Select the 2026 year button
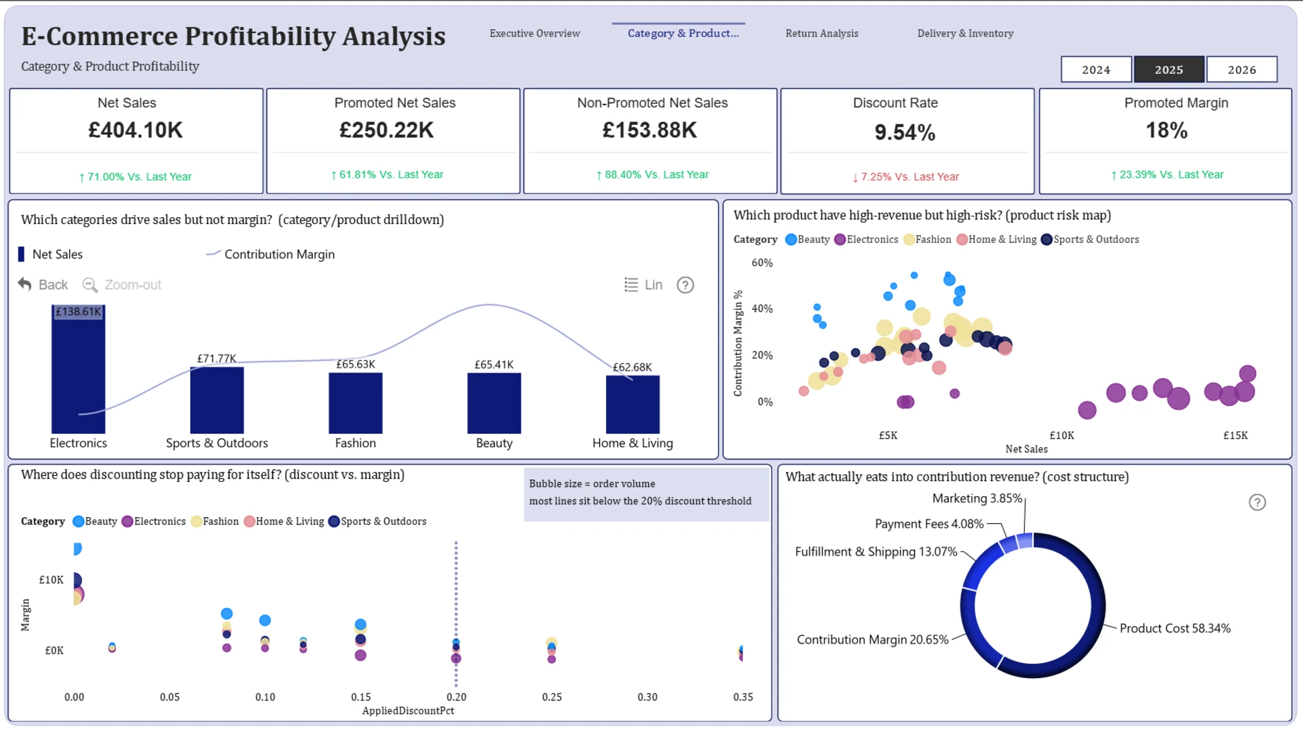 coord(1242,69)
